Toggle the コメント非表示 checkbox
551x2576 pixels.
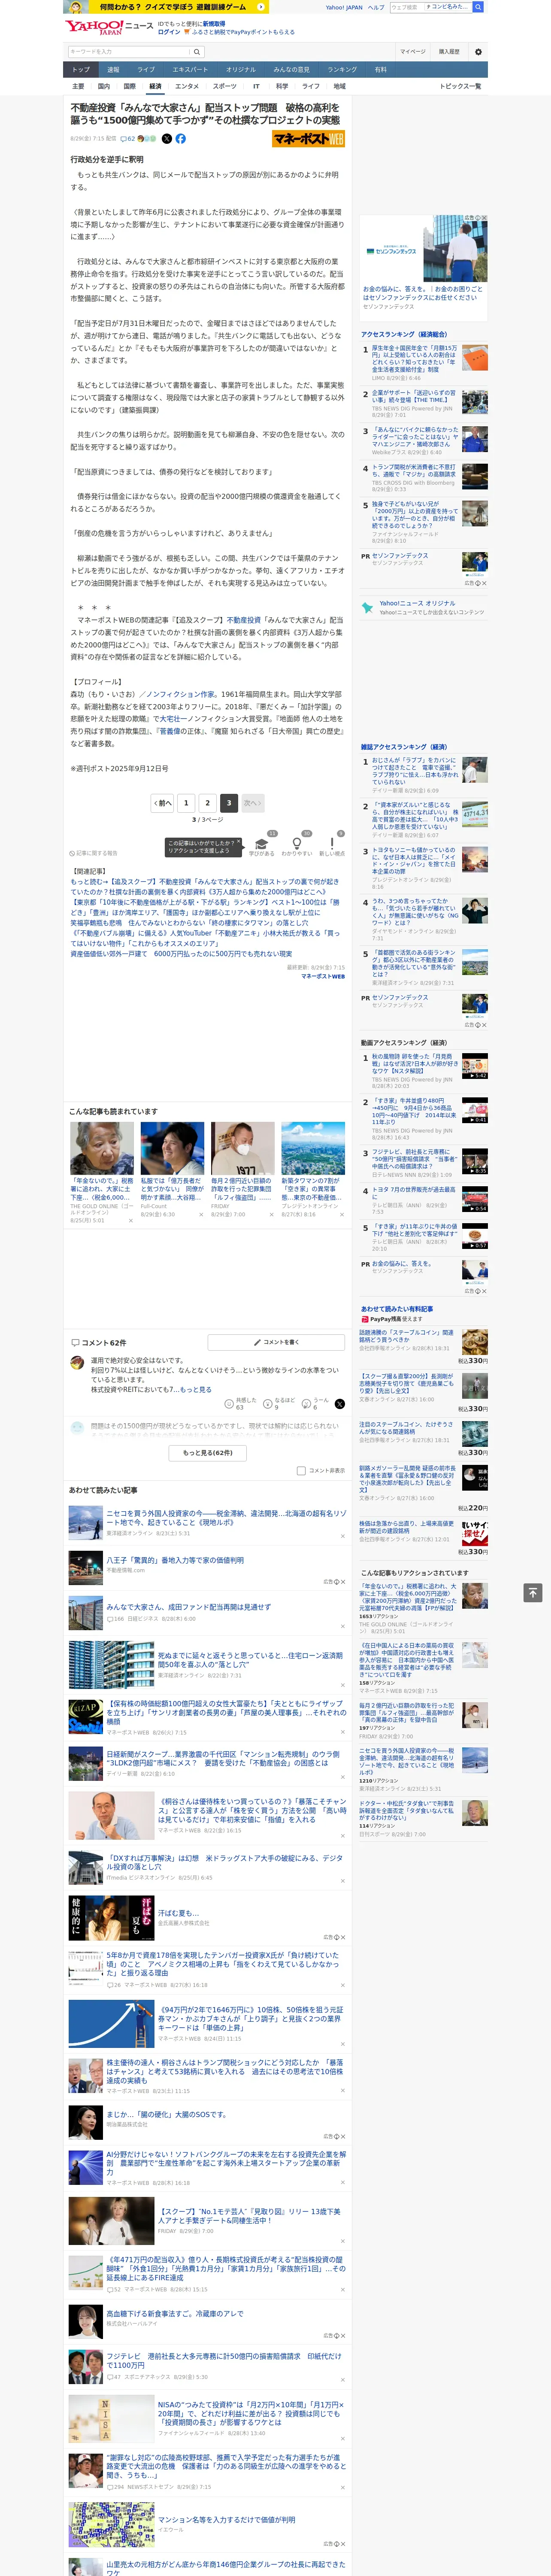pyautogui.click(x=301, y=1470)
